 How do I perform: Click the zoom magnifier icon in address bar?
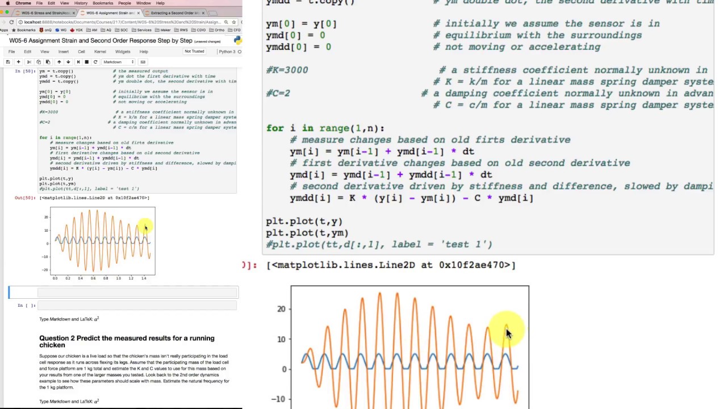[x=226, y=22]
